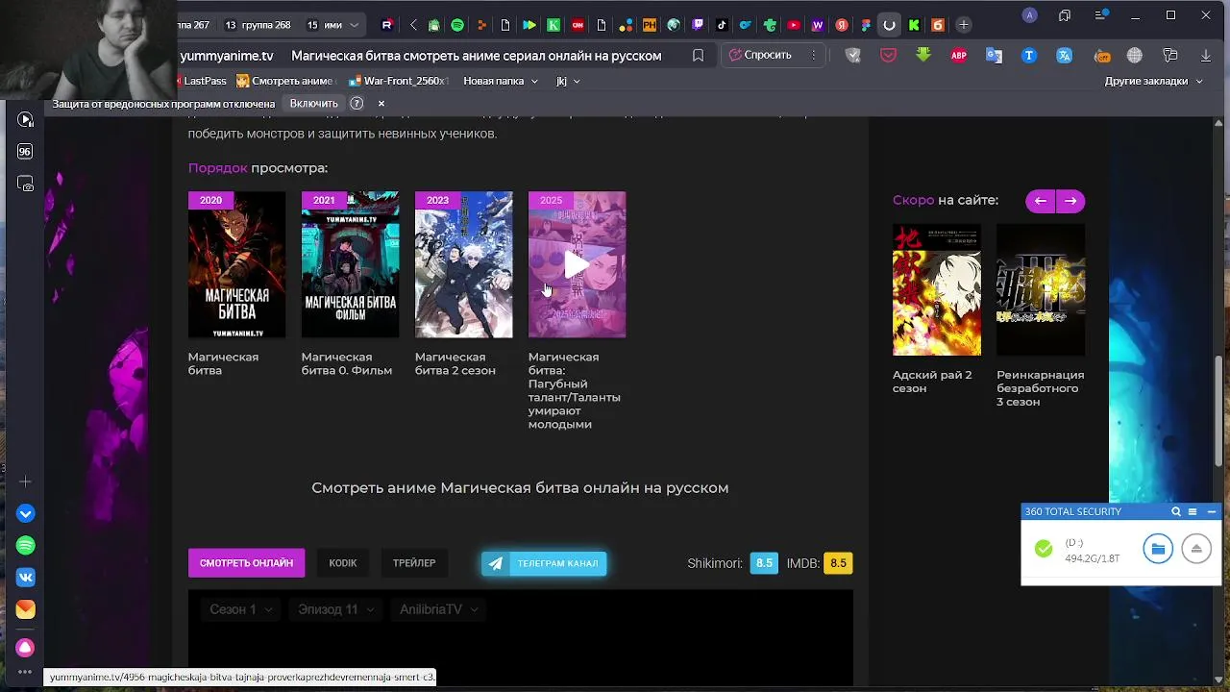This screenshot has width=1230, height=692.
Task: Open Spotify in the browser sidebar
Action: tap(26, 546)
